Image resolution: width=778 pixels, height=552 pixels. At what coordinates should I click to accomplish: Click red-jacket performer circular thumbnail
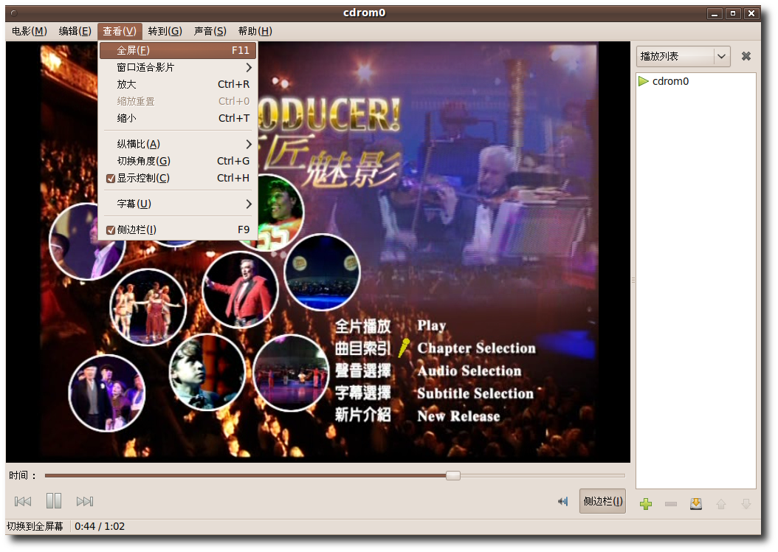(x=241, y=290)
